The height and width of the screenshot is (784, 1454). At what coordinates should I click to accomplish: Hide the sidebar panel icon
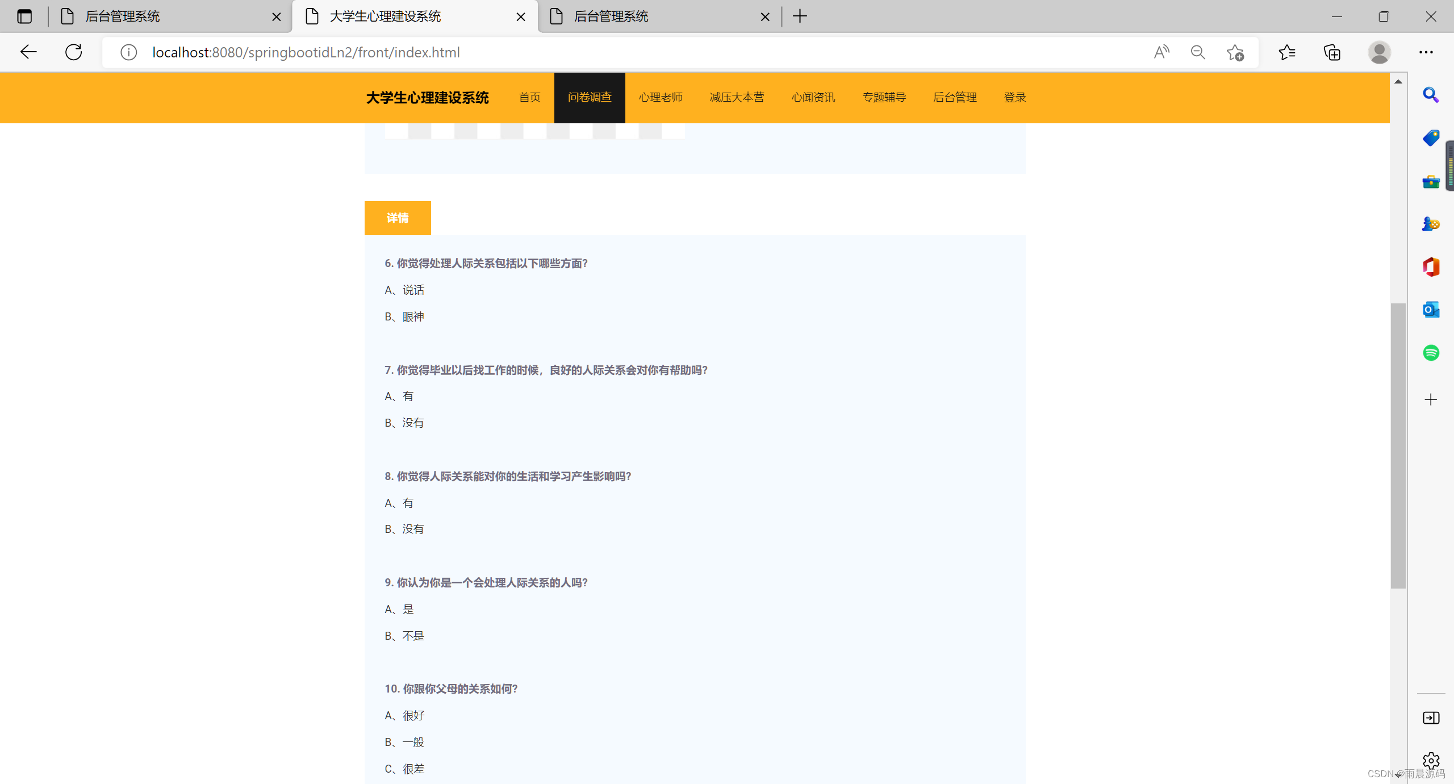(x=1431, y=718)
